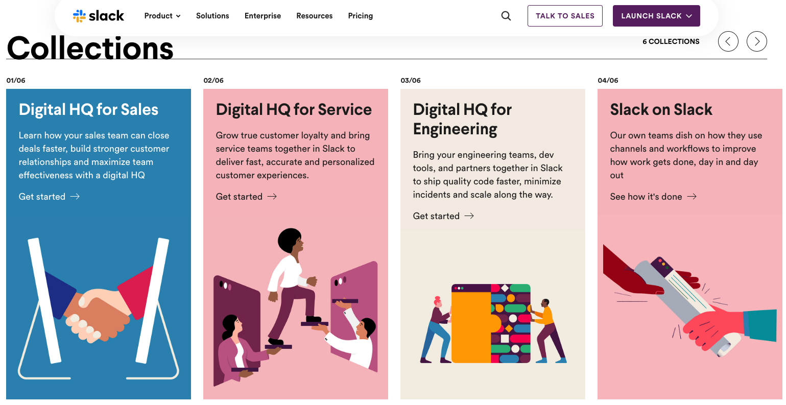Open the Slack on Slack heading
786x405 pixels.
coord(661,109)
